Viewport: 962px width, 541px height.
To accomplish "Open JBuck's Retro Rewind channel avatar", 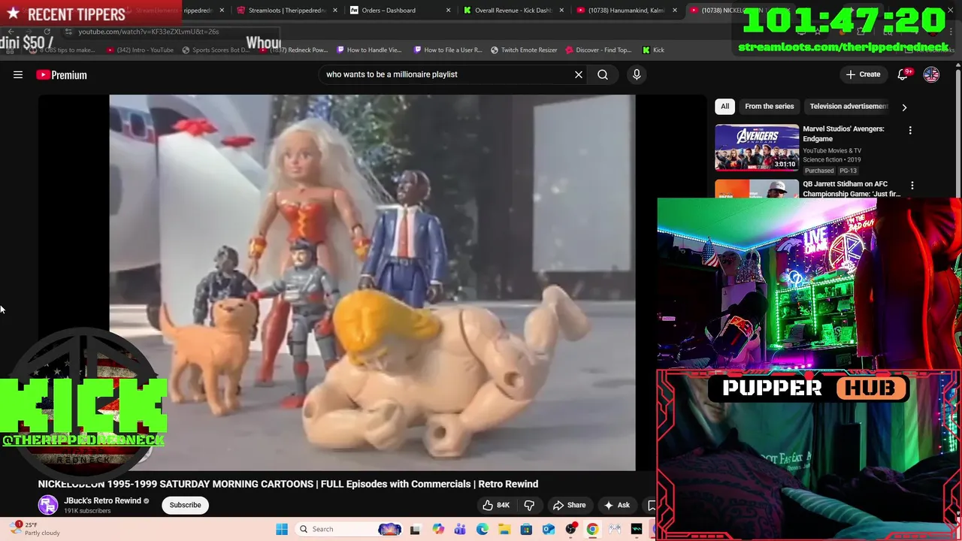I will click(x=48, y=505).
